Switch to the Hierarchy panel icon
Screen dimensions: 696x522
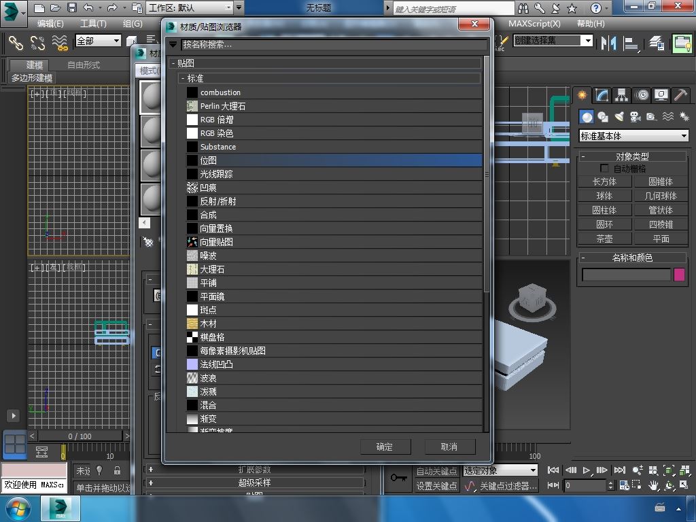pyautogui.click(x=621, y=95)
